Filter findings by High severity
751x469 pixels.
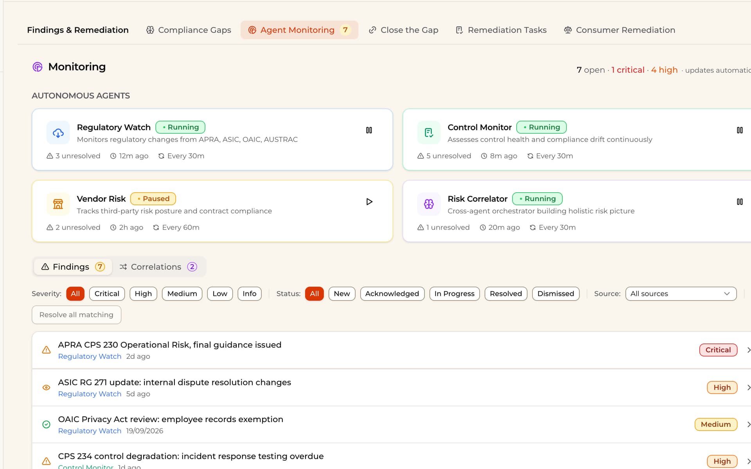pyautogui.click(x=143, y=294)
